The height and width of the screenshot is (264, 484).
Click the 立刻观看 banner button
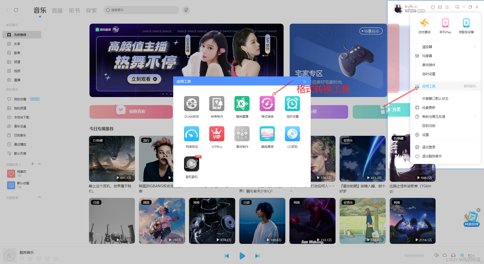144,79
